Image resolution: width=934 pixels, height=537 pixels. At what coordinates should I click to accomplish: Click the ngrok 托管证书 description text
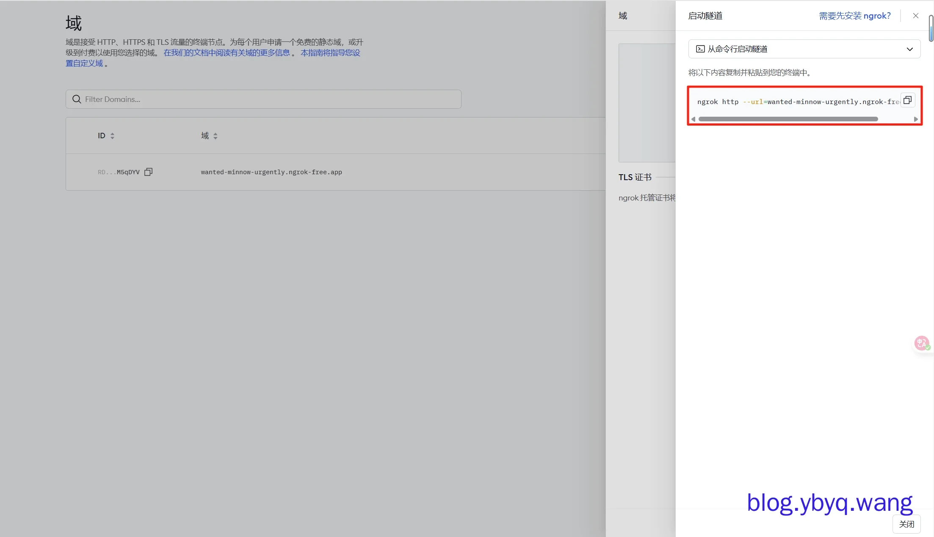click(x=647, y=197)
